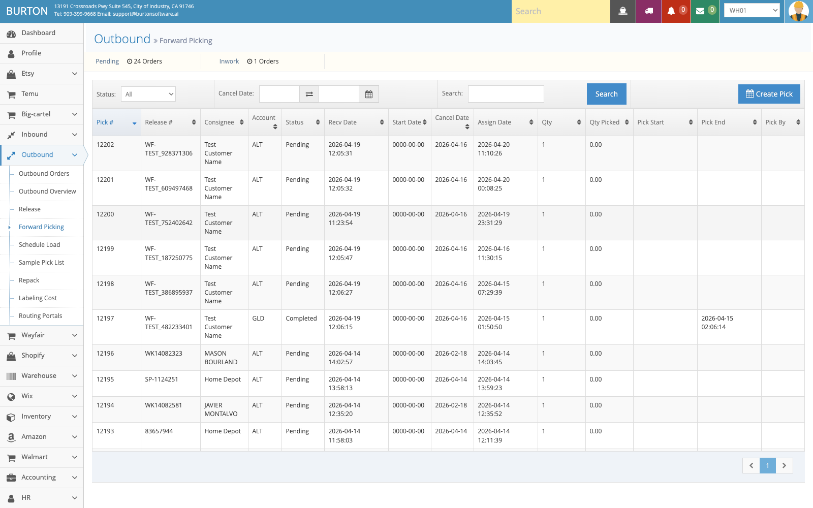The image size is (813, 508).
Task: Click the Pending orders link
Action: point(107,61)
